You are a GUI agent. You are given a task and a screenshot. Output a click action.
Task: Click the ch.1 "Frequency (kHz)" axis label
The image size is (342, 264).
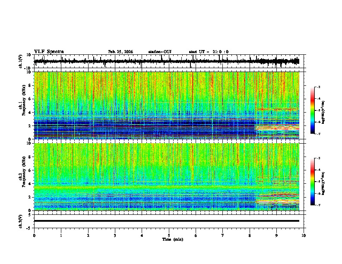pos(24,101)
